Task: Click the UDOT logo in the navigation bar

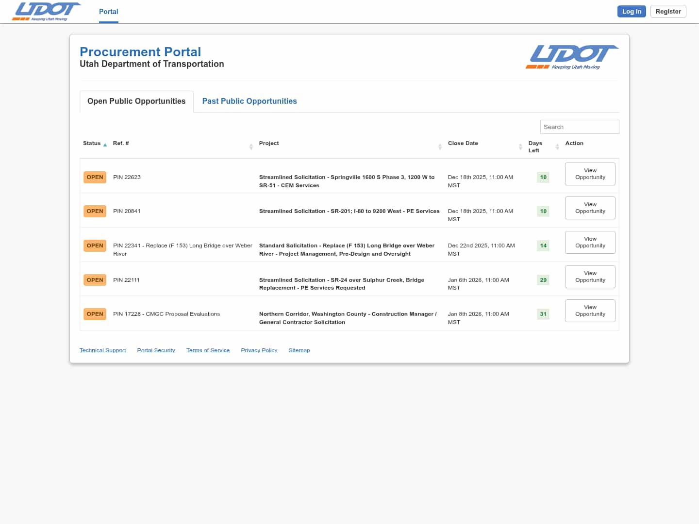Action: [47, 12]
